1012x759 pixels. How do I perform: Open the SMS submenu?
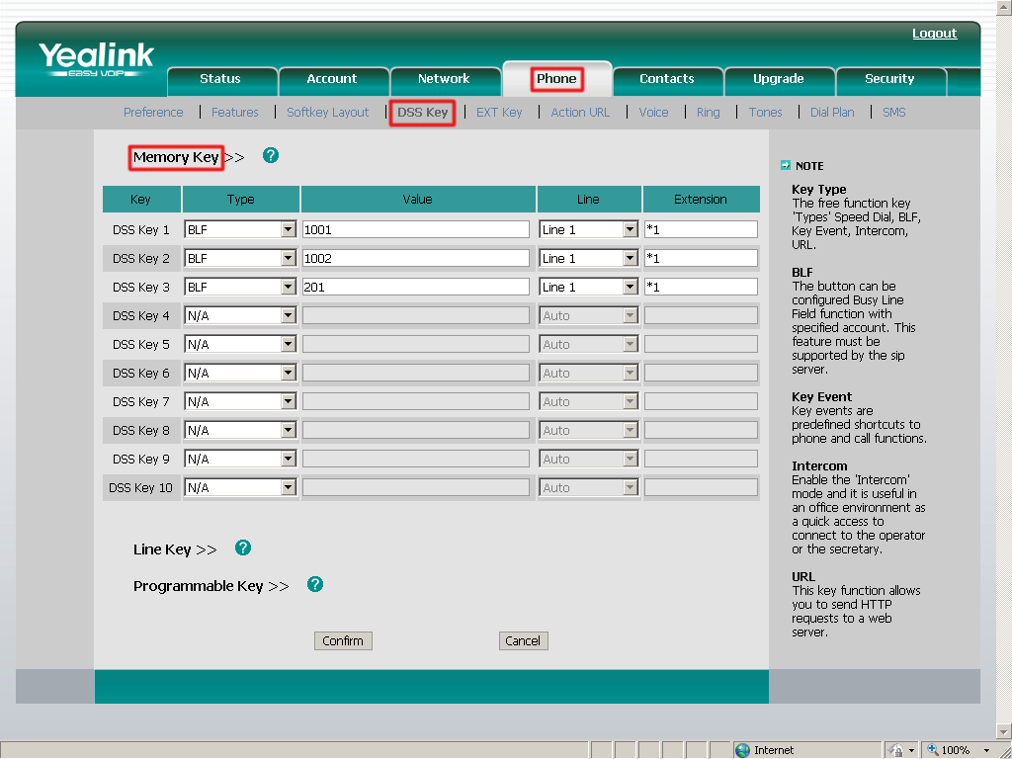[x=893, y=113]
